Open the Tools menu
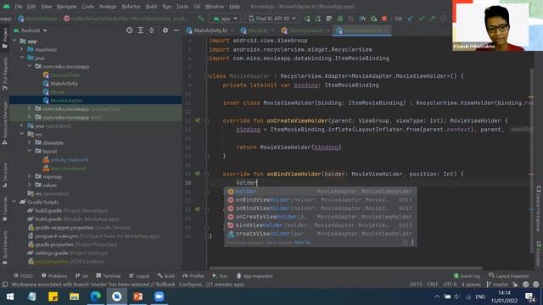This screenshot has width=543, height=305. [182, 6]
